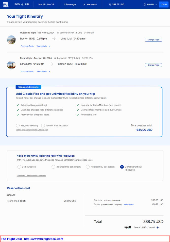170x242 pixels.
Task: Click the Uplift info icon near monthly price
Action: coord(158,228)
